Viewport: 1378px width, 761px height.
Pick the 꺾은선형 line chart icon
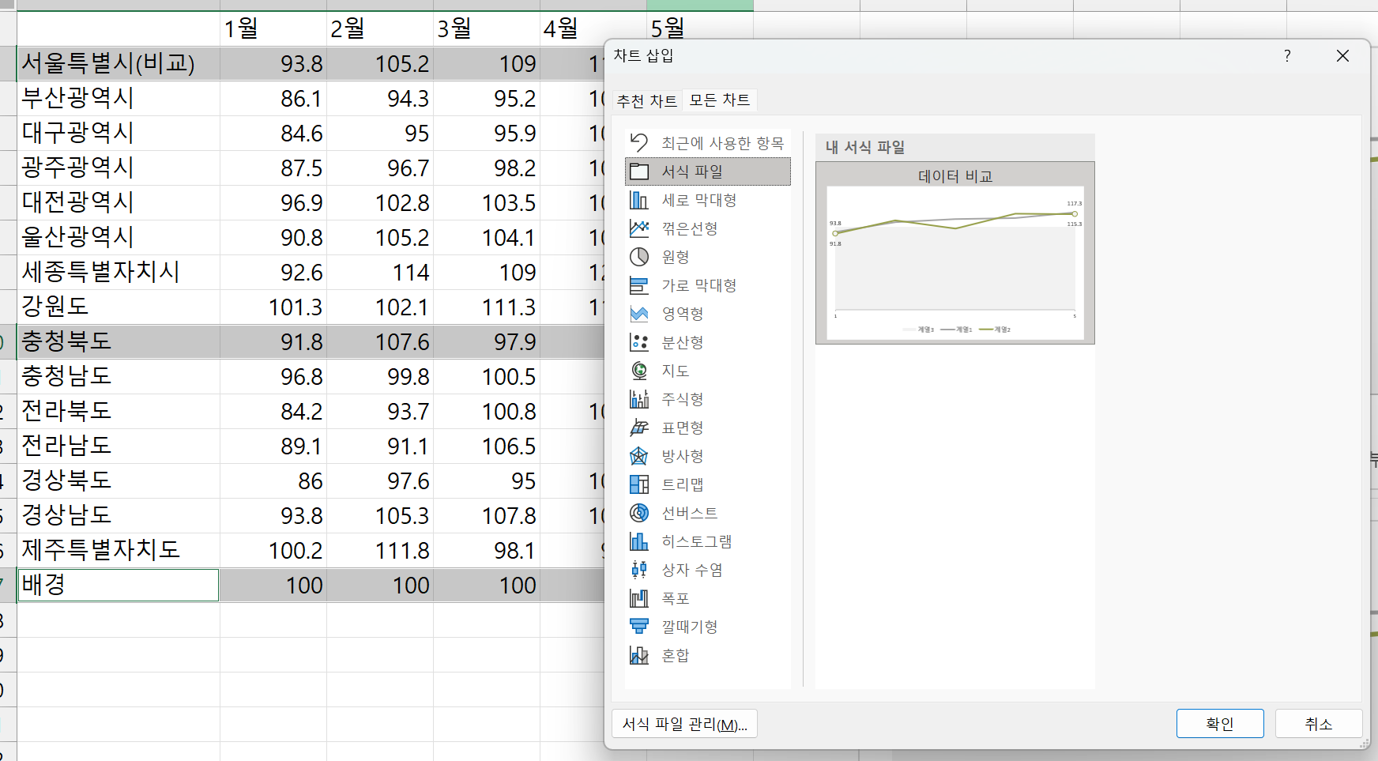pos(639,228)
